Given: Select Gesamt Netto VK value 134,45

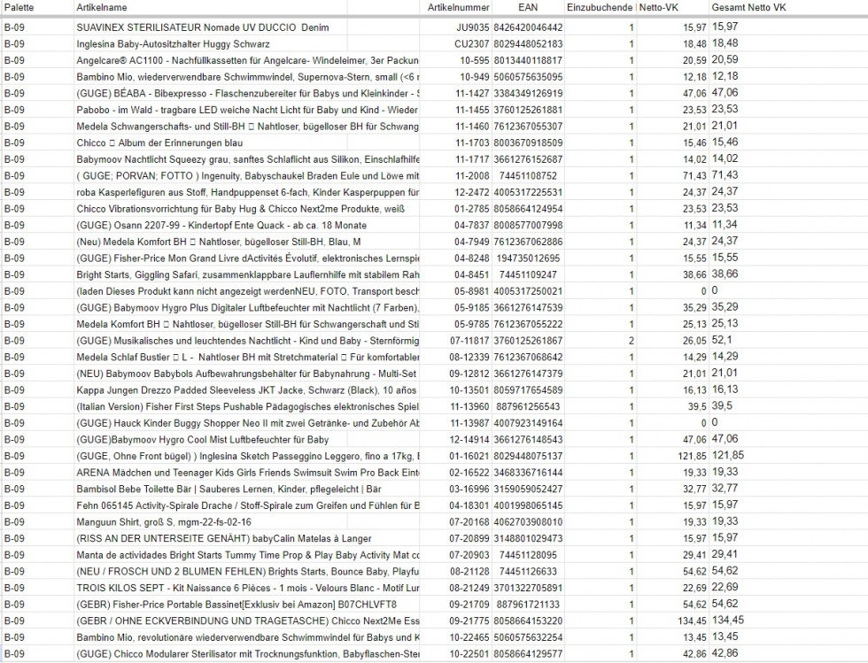Looking at the screenshot, I should [727, 620].
